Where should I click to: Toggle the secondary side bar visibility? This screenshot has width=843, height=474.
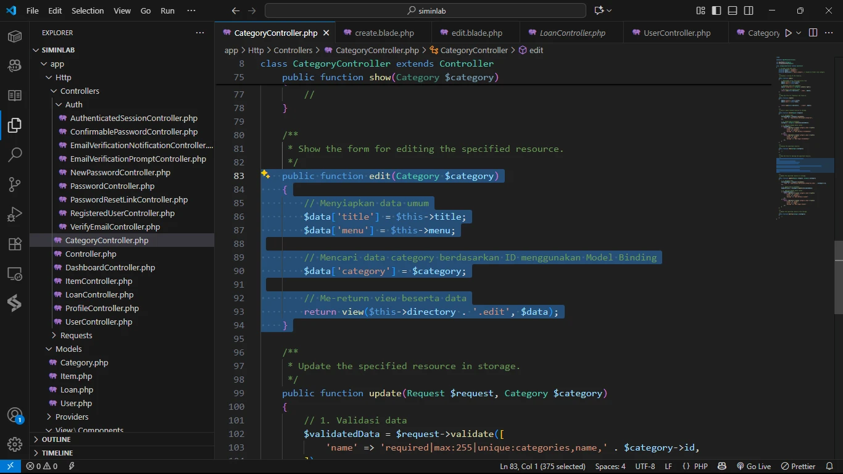click(749, 10)
